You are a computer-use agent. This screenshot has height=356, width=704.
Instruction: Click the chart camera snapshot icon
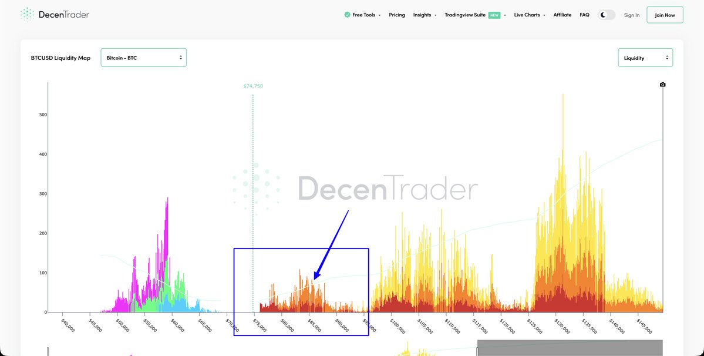point(663,85)
